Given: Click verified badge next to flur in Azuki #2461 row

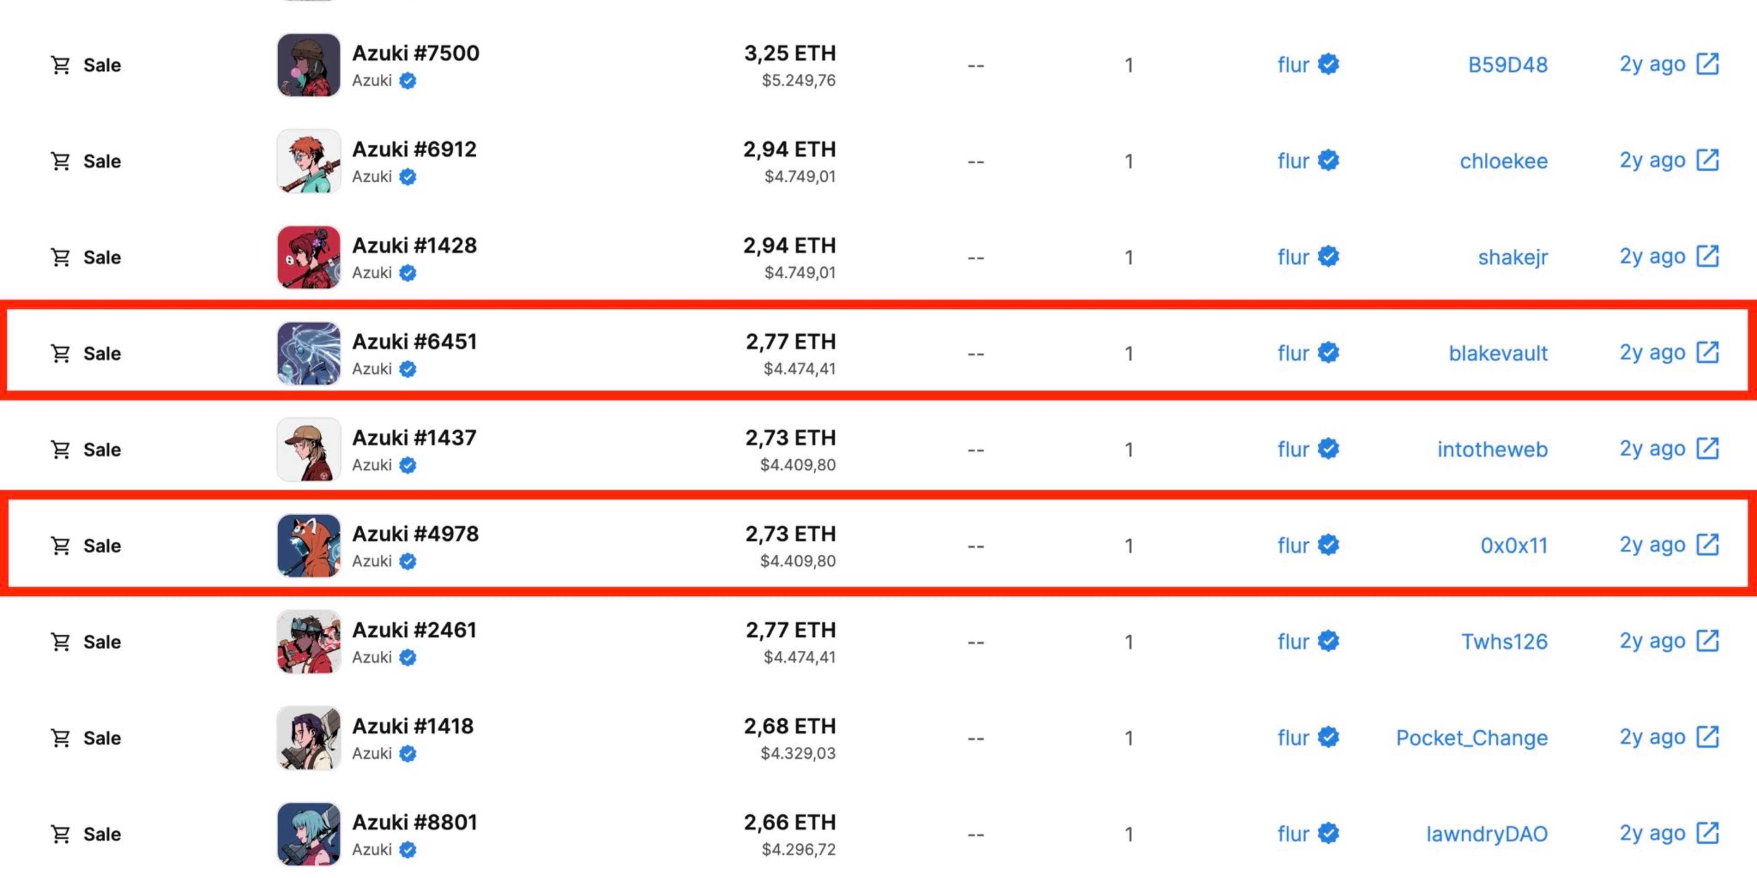Looking at the screenshot, I should [x=1328, y=641].
